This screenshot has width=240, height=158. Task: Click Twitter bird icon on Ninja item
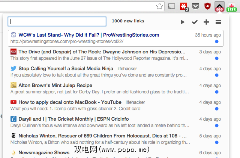coord(13,68)
